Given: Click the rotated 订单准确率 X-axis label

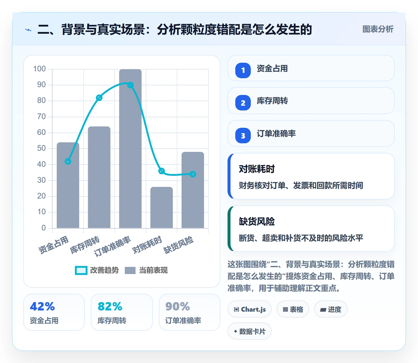Looking at the screenshot, I should pyautogui.click(x=113, y=247).
